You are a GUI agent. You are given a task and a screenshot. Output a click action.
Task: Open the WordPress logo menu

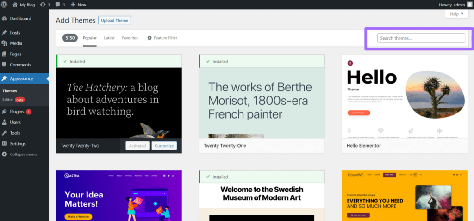pos(4,5)
